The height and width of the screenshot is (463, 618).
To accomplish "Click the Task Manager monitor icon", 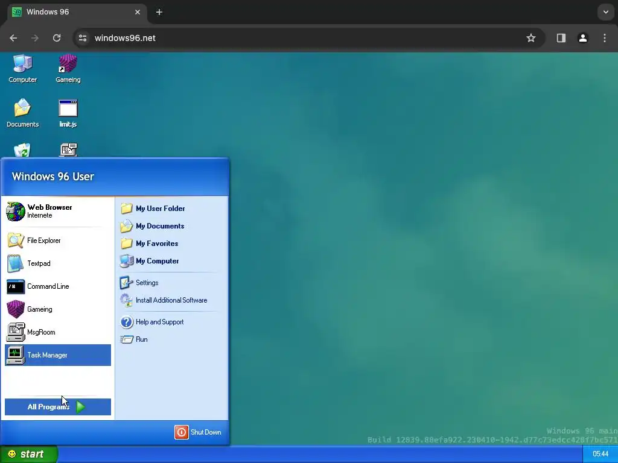I will (15, 355).
